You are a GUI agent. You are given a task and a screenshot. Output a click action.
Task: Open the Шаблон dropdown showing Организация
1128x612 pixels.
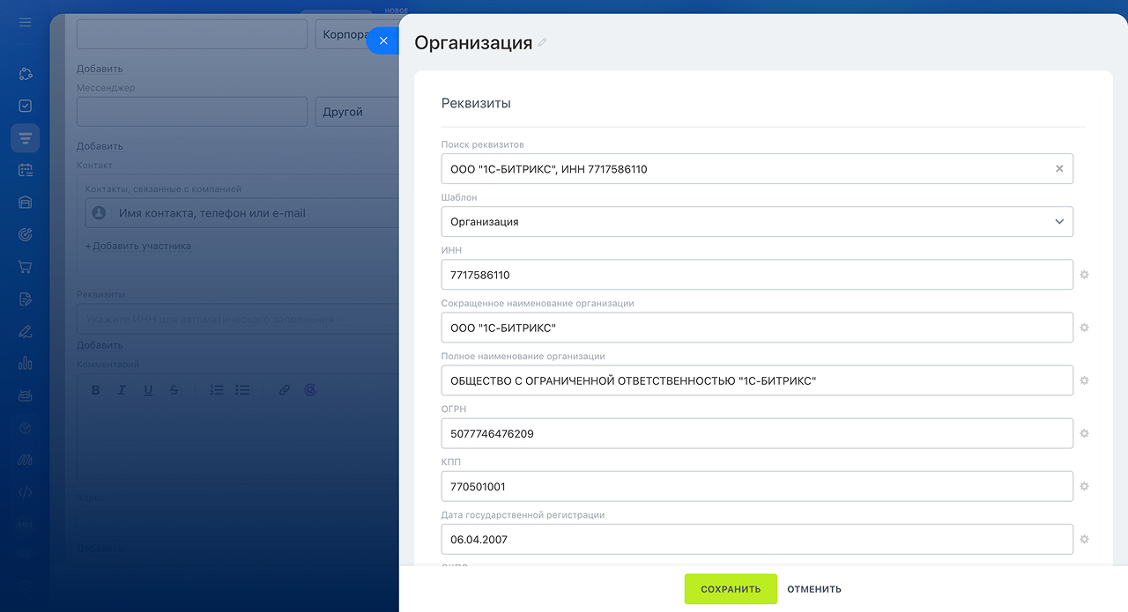coord(757,222)
